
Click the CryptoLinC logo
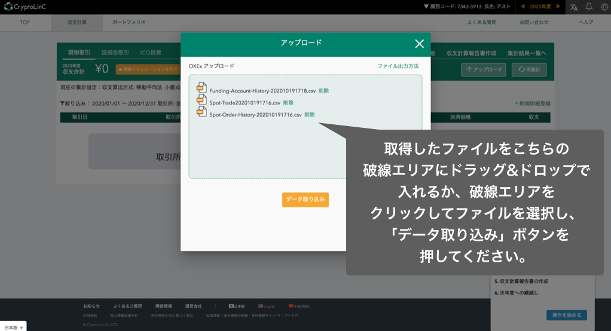25,7
